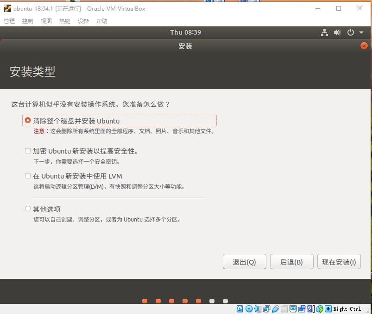The width and height of the screenshot is (372, 314).
Task: Open the 视图 menu
Action: pos(46,21)
